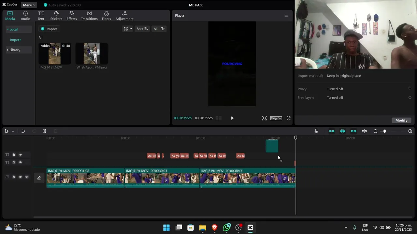Click Proxy info help icon
417x234 pixels.
click(410, 88)
